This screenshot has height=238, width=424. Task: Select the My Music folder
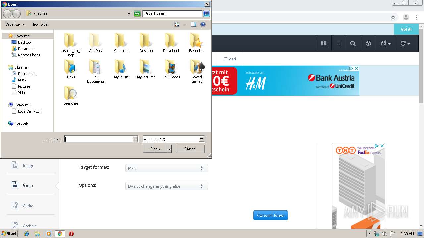[x=121, y=69]
